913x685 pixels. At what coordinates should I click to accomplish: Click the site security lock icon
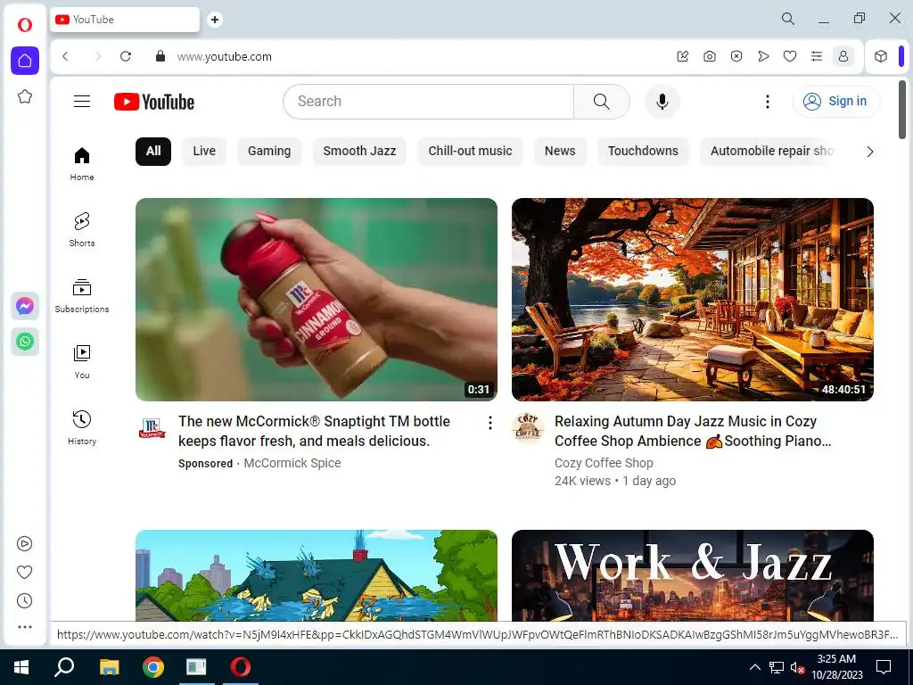tap(160, 56)
